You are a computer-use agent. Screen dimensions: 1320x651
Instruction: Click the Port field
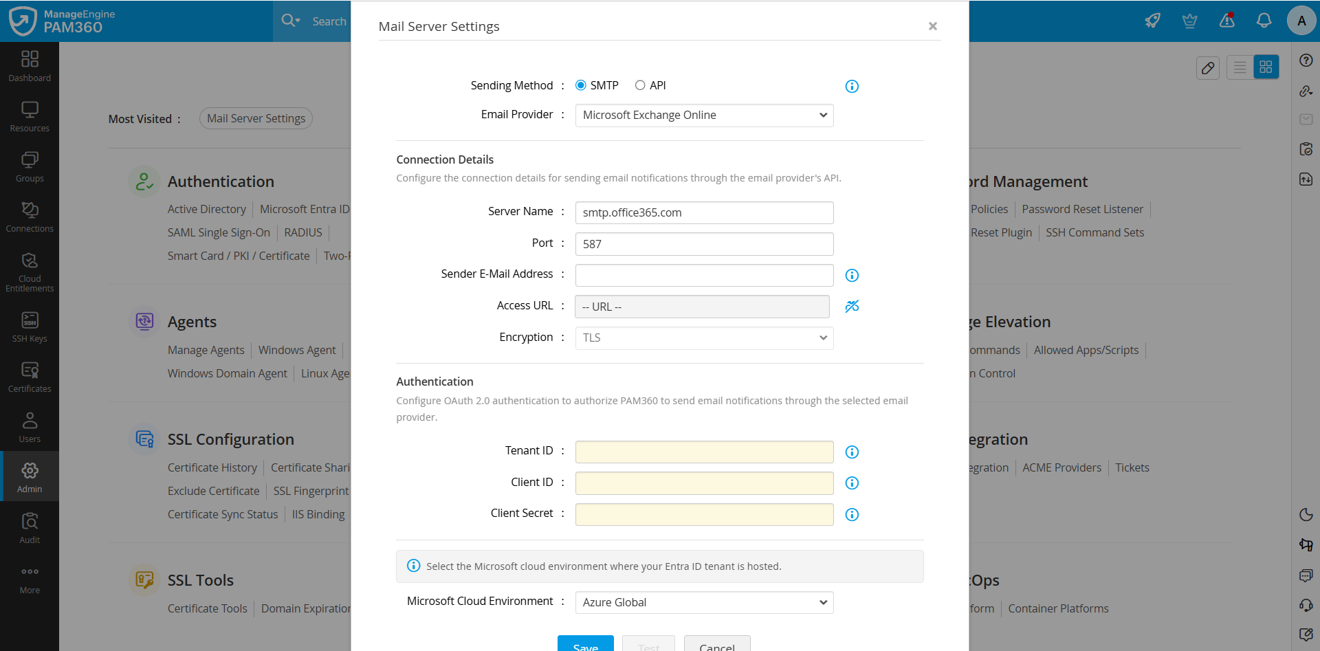point(704,244)
